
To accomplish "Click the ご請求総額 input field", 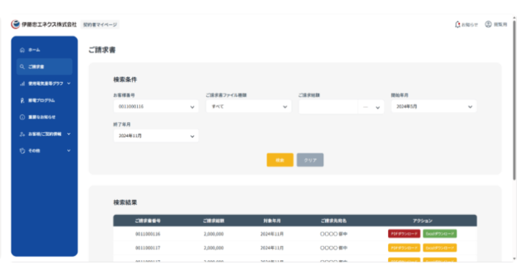I will tap(328, 107).
